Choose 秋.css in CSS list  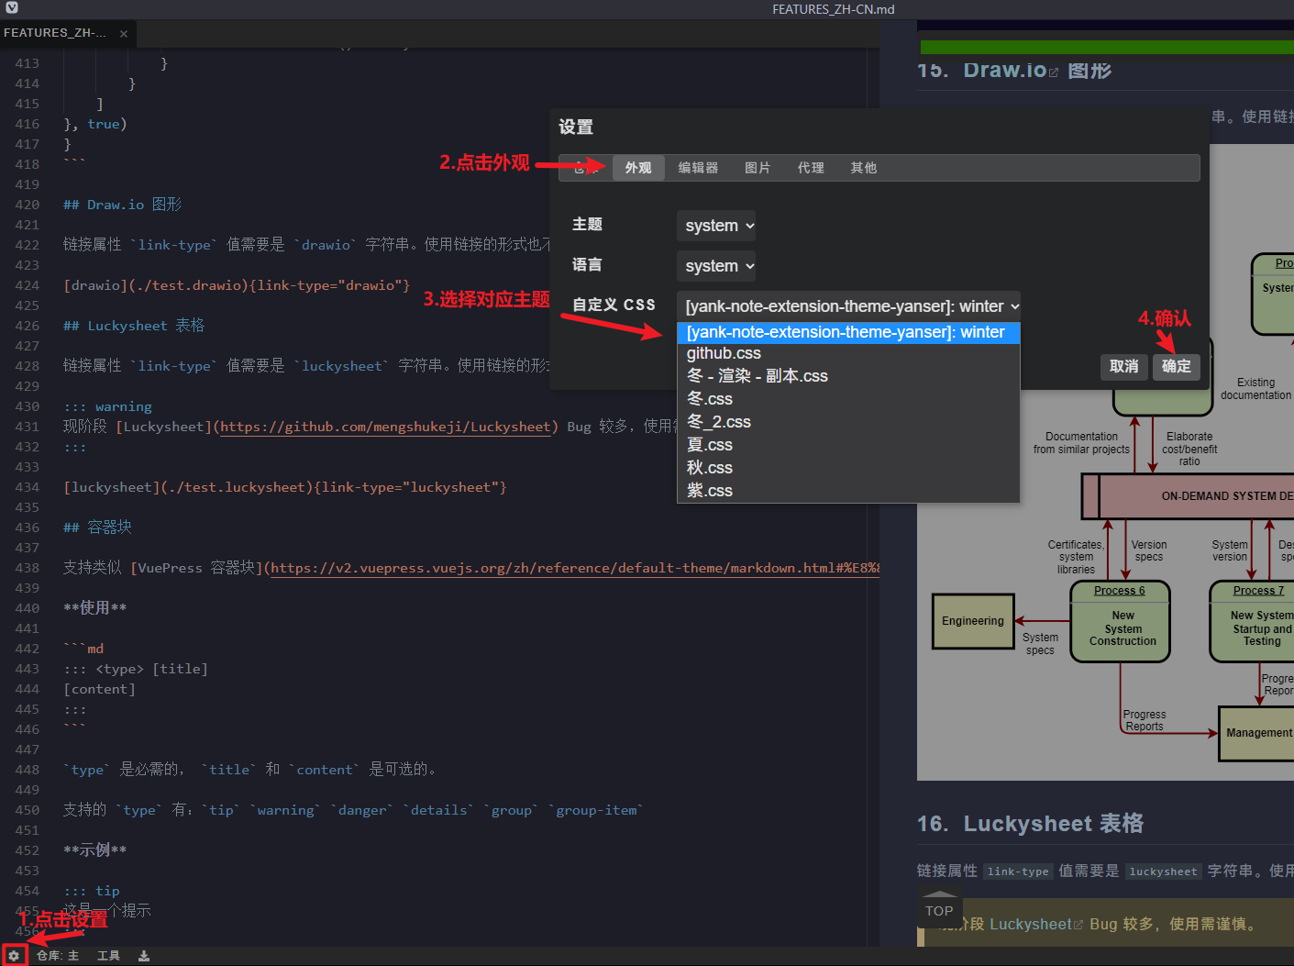click(848, 468)
